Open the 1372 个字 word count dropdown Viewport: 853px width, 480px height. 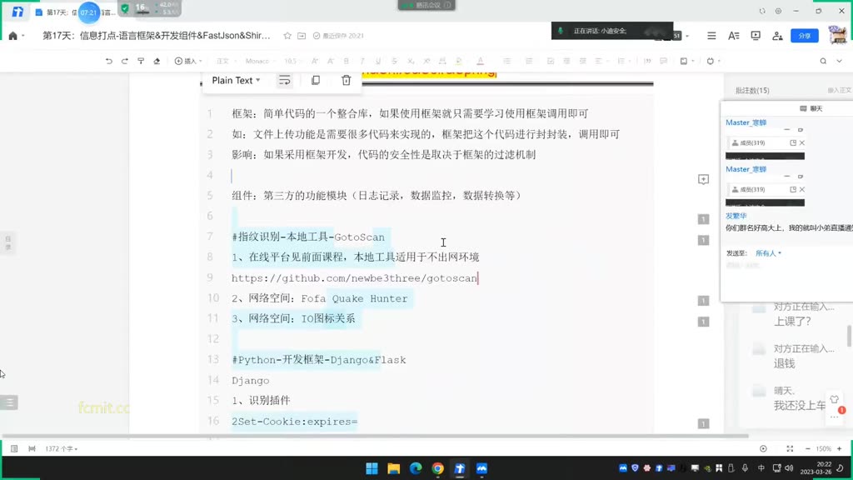pos(62,448)
